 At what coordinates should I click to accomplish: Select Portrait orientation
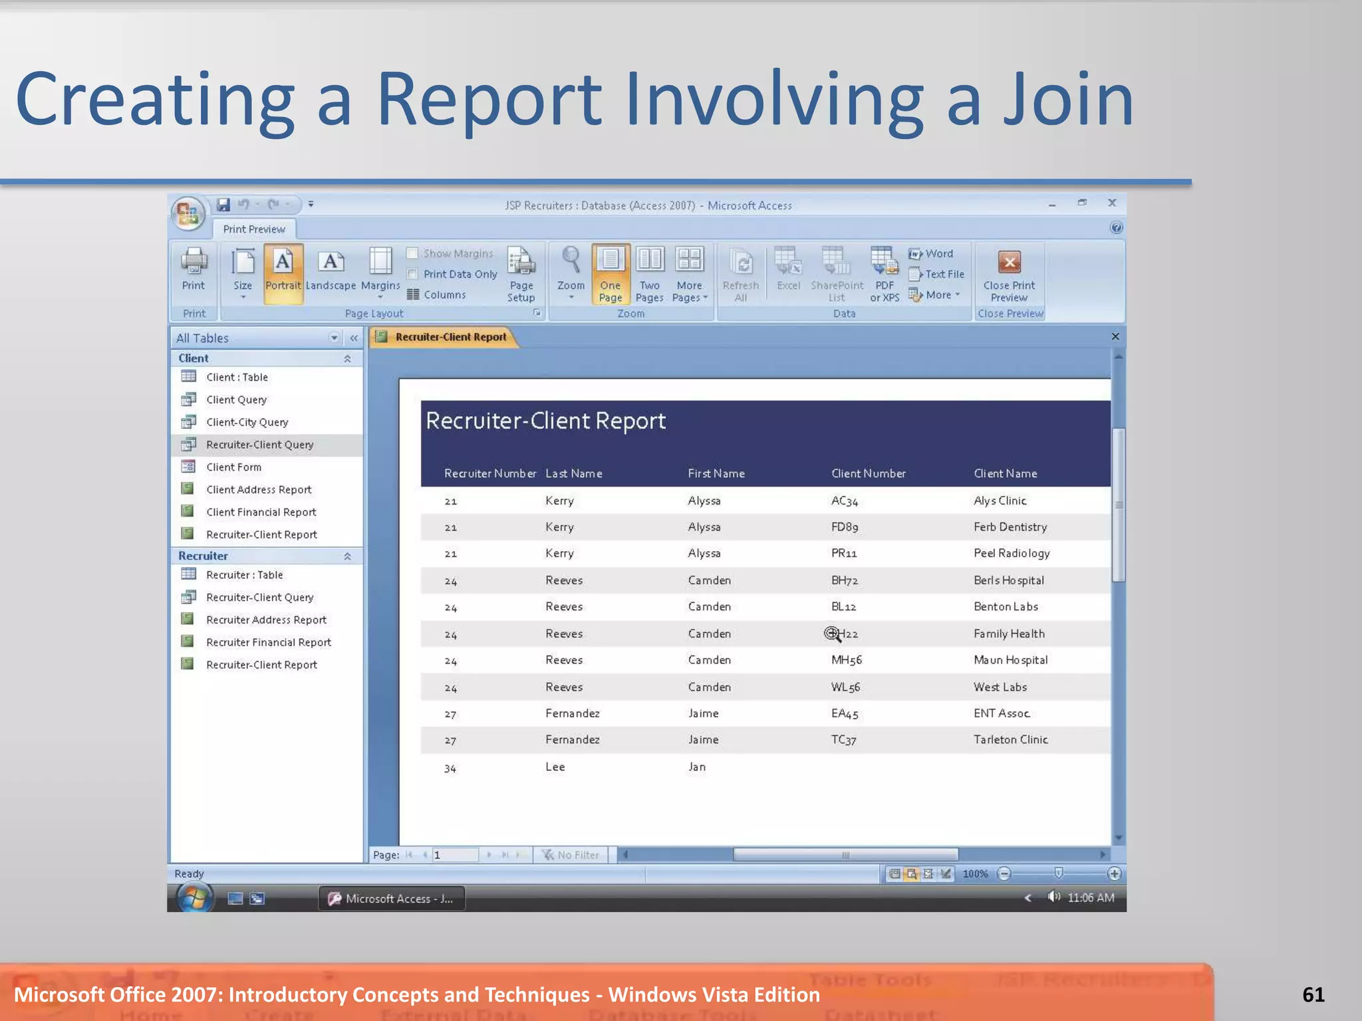coord(283,273)
